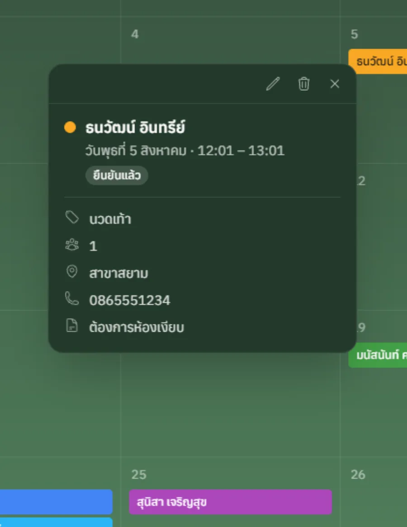Click the tag icon next to นวดเท้า
Image resolution: width=407 pixels, height=527 pixels.
coord(72,217)
